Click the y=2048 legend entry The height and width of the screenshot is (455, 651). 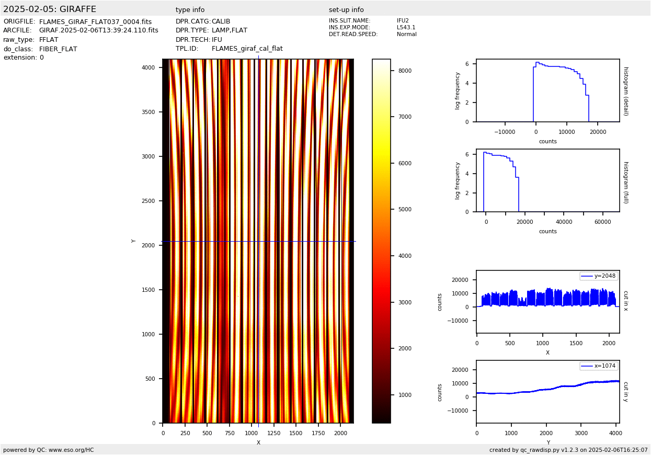(599, 276)
